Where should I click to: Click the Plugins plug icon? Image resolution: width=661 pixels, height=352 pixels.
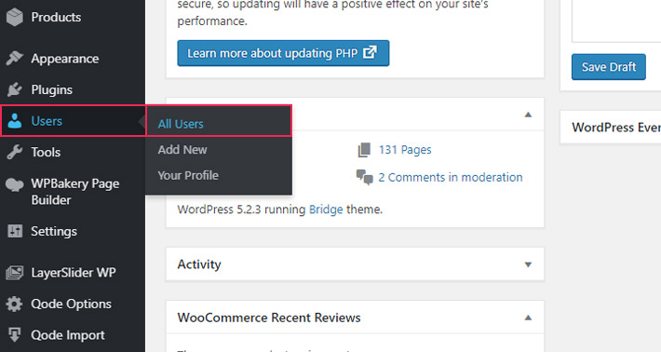pos(15,89)
